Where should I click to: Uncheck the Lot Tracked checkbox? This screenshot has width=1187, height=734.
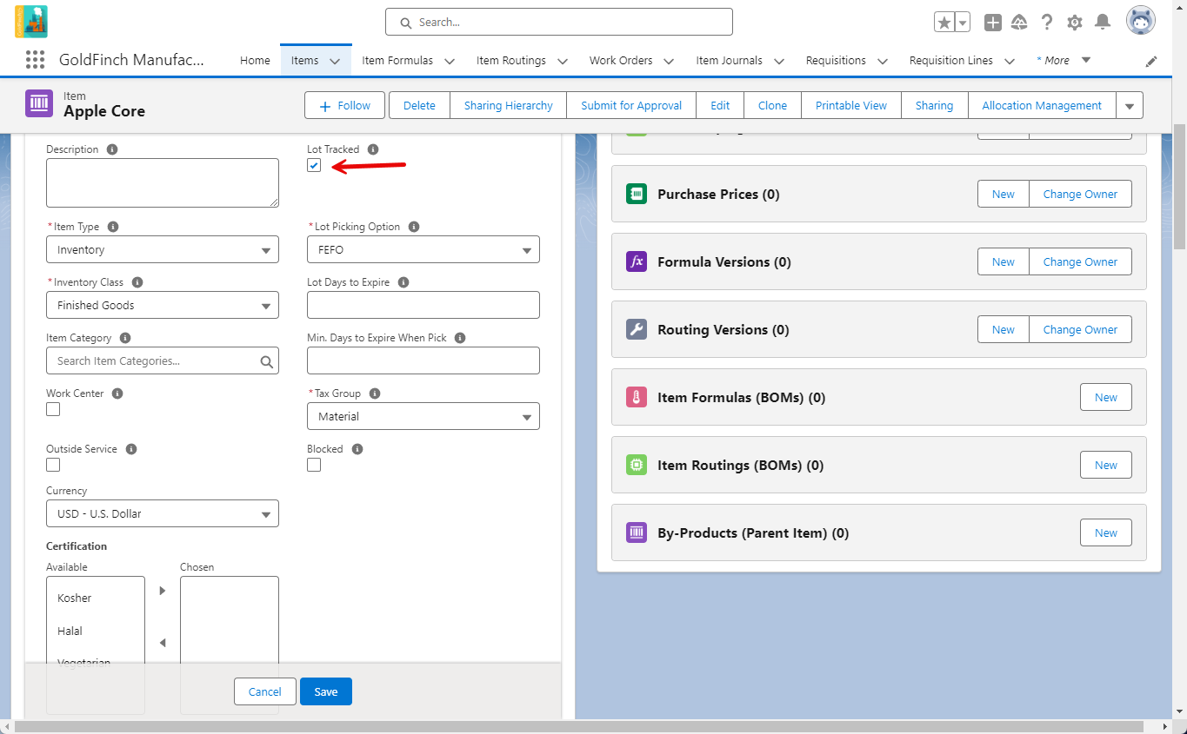coord(314,165)
